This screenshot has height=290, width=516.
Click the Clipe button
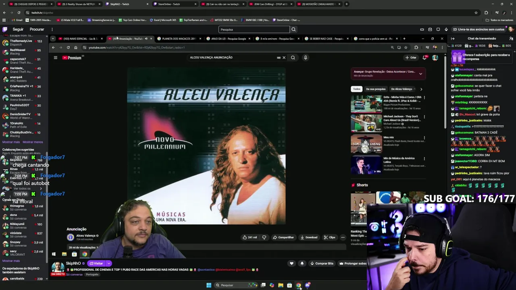(x=330, y=237)
